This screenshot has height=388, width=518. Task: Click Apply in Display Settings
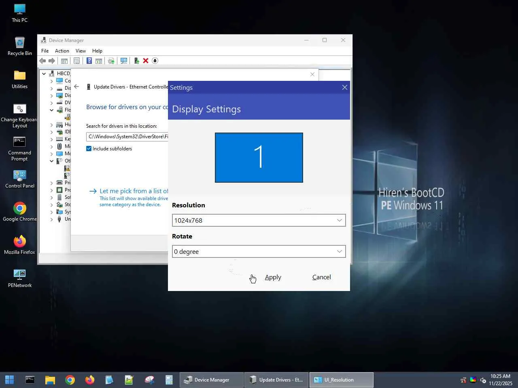pos(273,277)
